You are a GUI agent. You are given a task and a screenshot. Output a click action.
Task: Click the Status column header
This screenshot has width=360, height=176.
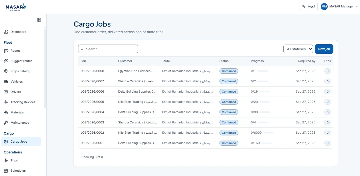pyautogui.click(x=224, y=61)
